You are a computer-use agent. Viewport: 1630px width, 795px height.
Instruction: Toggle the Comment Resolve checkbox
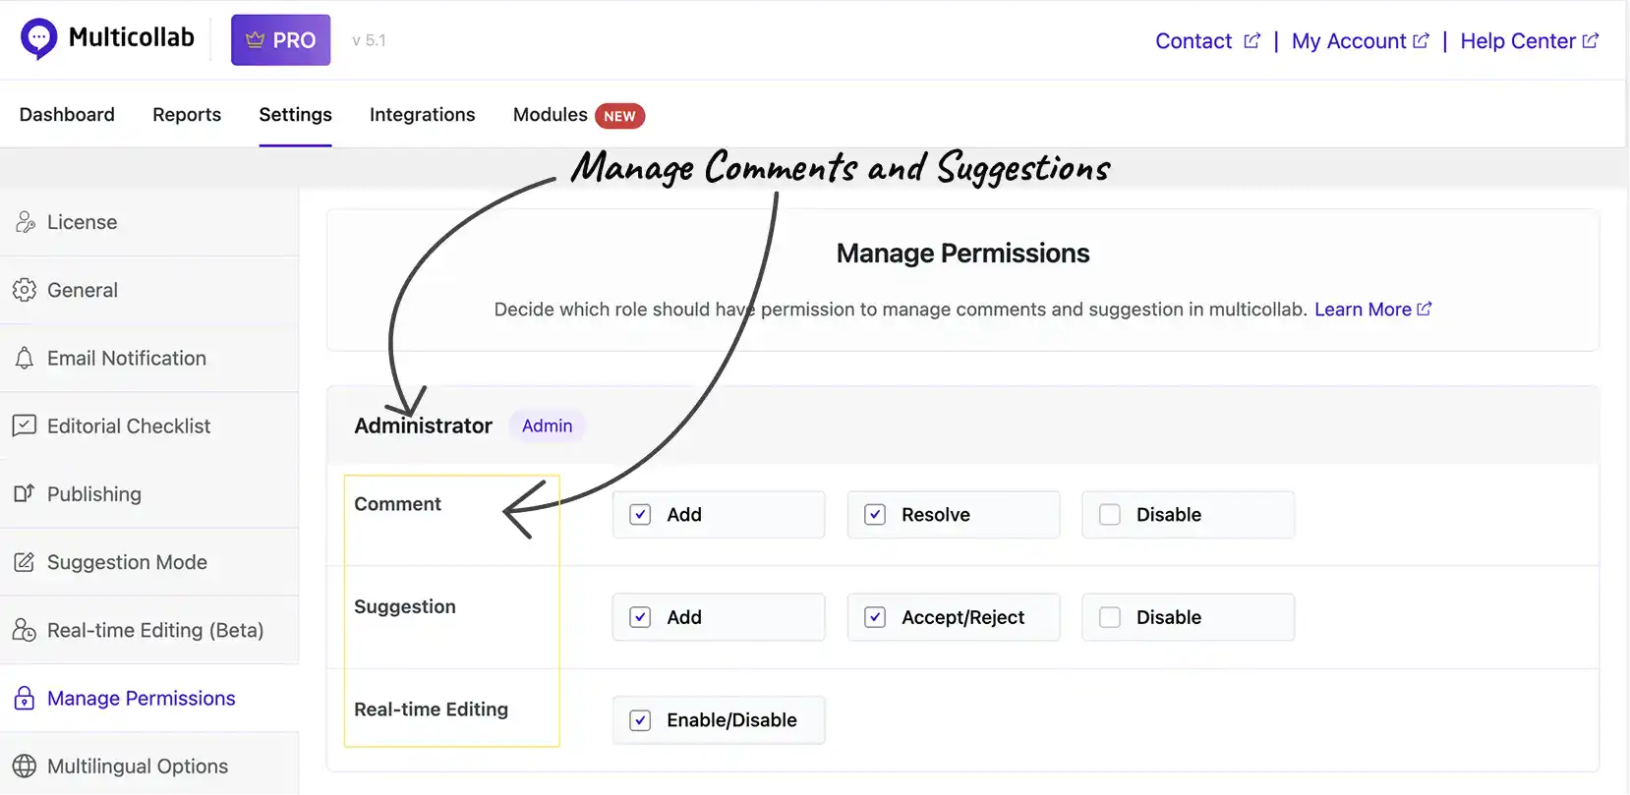pos(875,515)
